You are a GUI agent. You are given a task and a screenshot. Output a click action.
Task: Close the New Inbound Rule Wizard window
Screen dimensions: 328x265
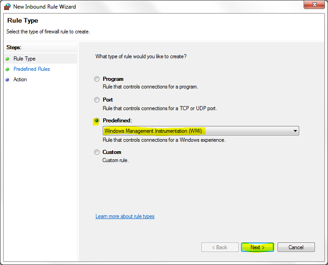[x=314, y=5]
